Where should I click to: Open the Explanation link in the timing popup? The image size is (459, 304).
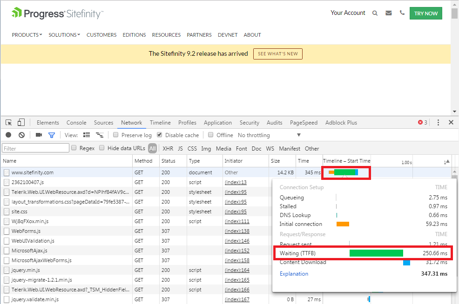294,274
